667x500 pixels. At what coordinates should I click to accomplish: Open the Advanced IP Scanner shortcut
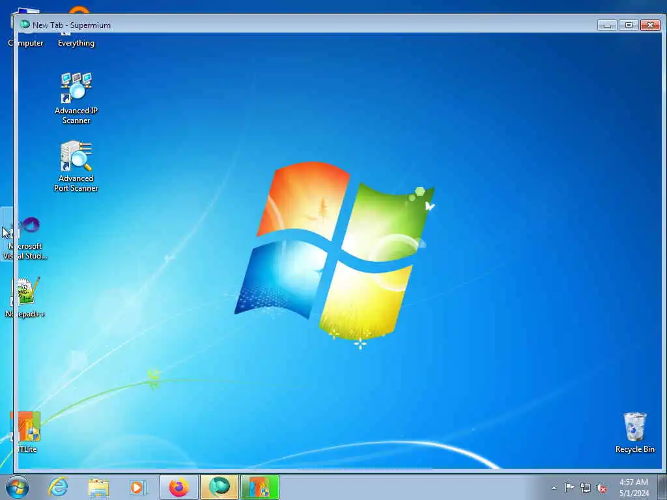(76, 98)
